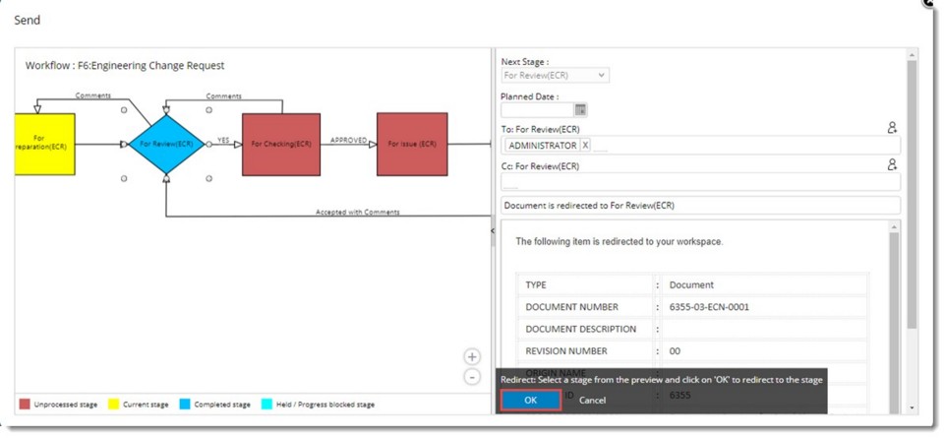Zoom out of the workflow diagram
The height and width of the screenshot is (438, 945).
click(472, 377)
